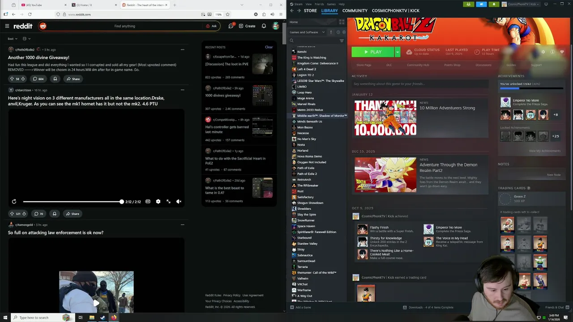Open Steam library advanced filter icon
Screen dimensions: 573x322
342,41
